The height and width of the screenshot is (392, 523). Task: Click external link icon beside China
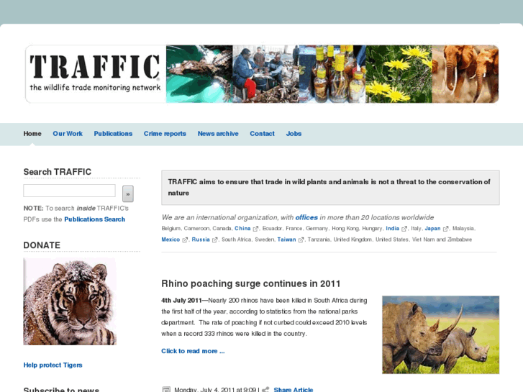click(255, 229)
